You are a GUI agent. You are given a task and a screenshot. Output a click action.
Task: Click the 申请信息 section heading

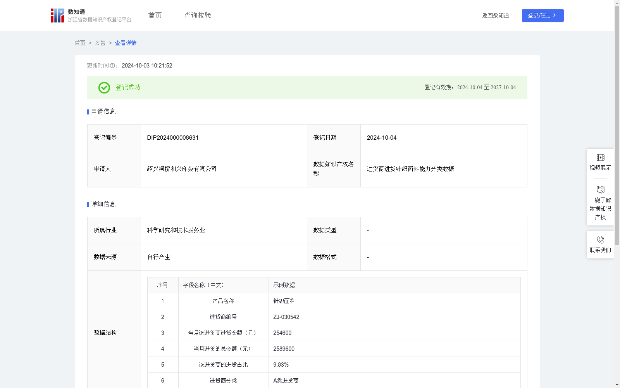(x=103, y=112)
